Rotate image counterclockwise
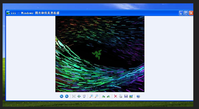Screen dimensions: 199x109 pos(108,96)
